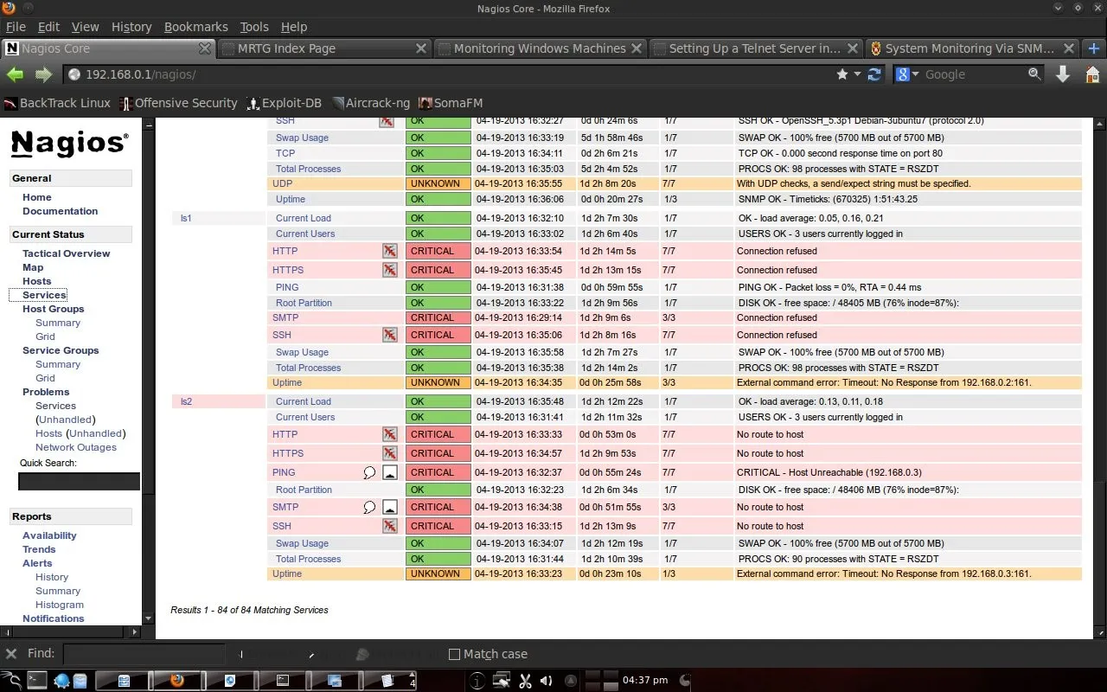This screenshot has height=692, width=1107.
Task: Open Tactical Overview in the sidebar
Action: tap(66, 253)
